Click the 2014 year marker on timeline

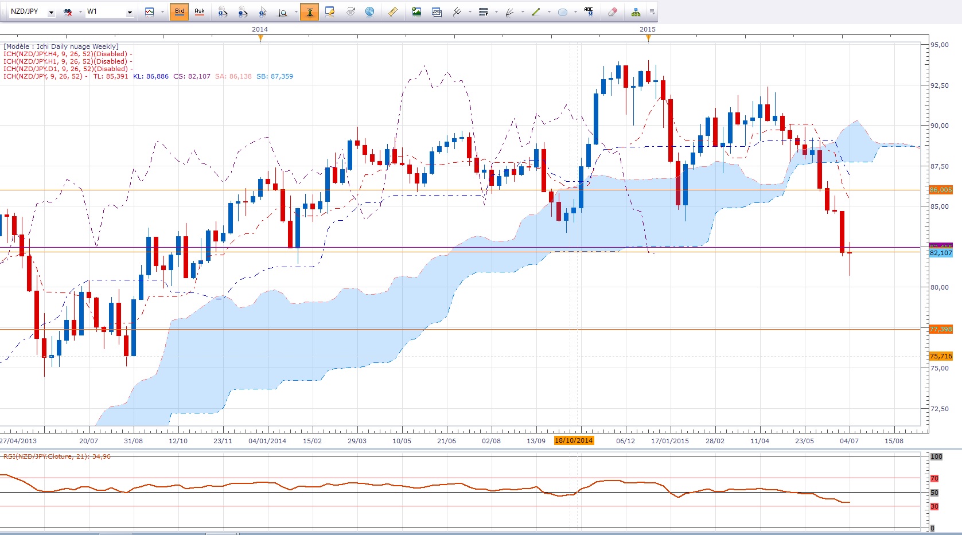pos(260,29)
